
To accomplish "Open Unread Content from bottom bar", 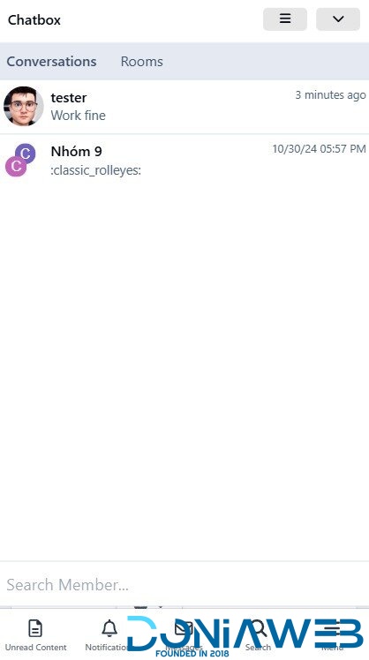I will pyautogui.click(x=35, y=635).
